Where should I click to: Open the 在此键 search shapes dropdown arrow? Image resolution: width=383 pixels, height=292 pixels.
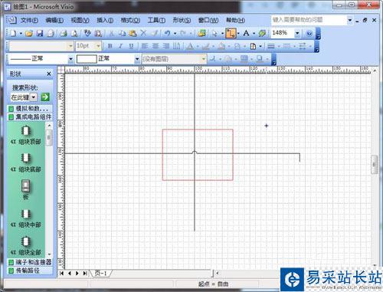34,97
